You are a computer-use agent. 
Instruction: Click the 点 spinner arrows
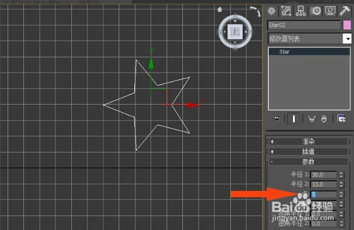pyautogui.click(x=341, y=194)
